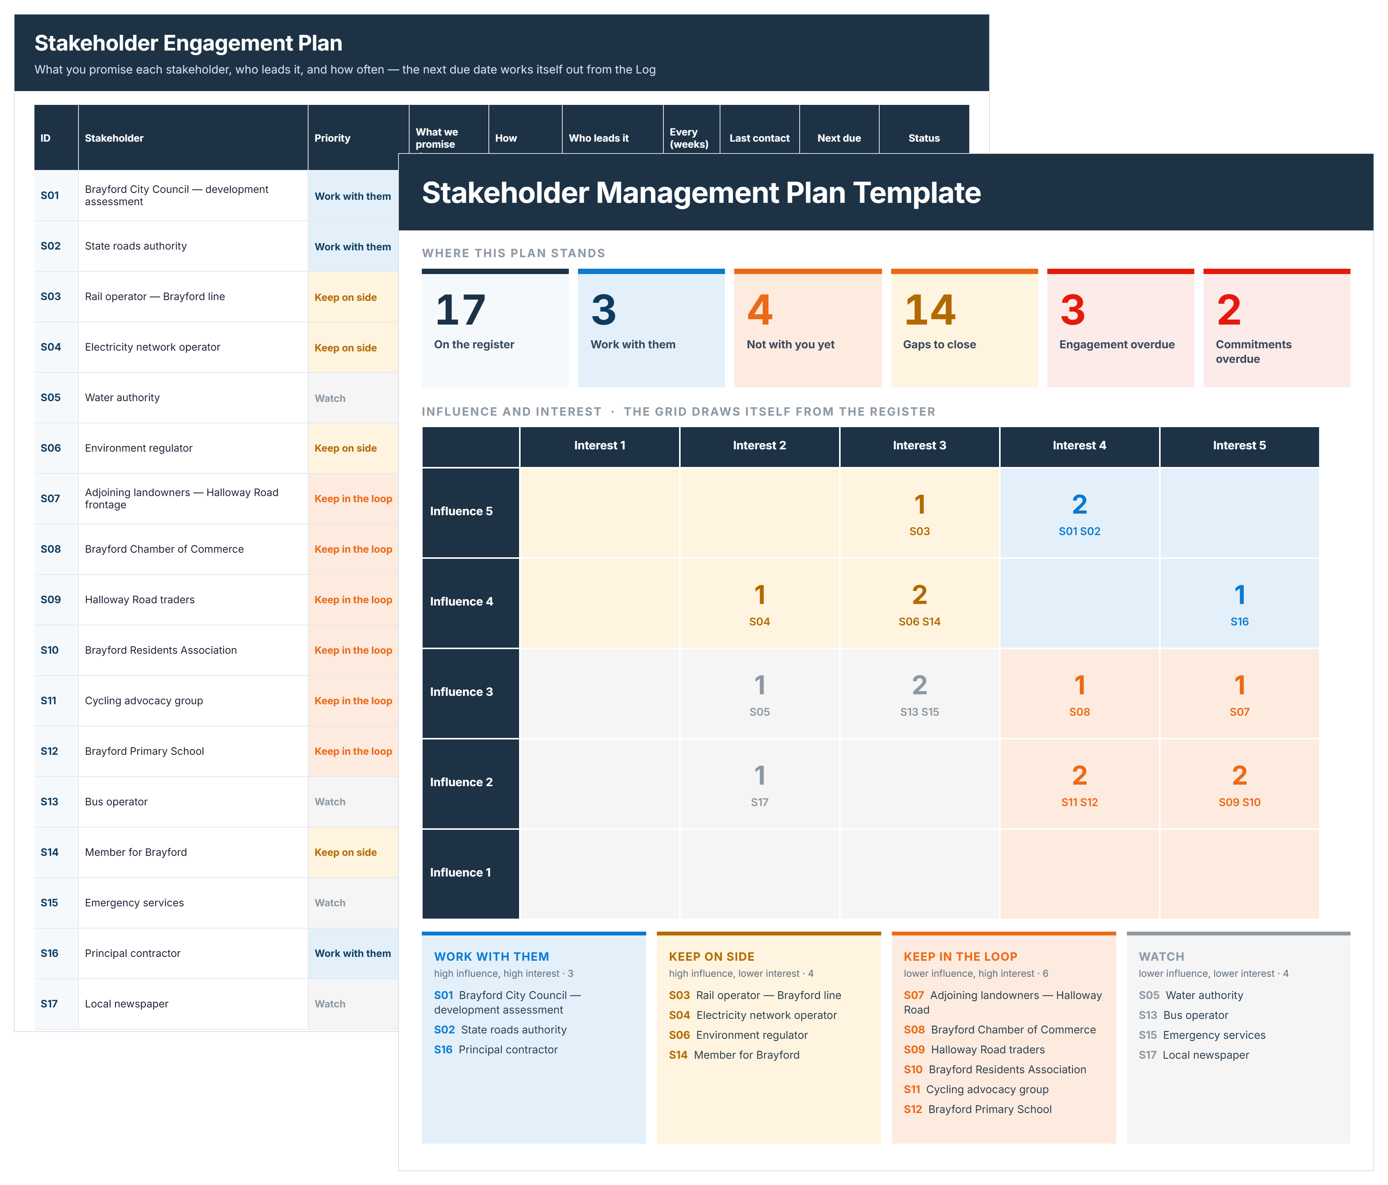Screen dimensions: 1388x1185
Task: Click the 'WORK WITH THEM' quadrant heading
Action: (x=492, y=956)
